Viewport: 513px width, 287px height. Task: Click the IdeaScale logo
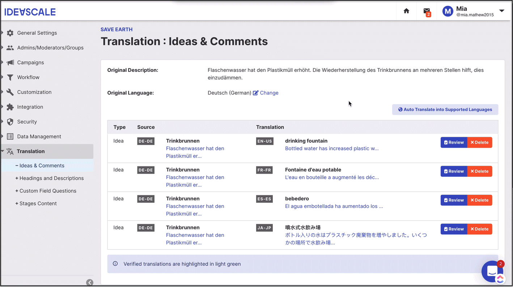[30, 12]
